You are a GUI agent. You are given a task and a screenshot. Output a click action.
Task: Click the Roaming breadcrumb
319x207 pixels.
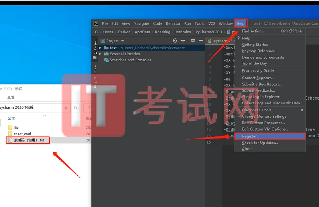(162, 32)
